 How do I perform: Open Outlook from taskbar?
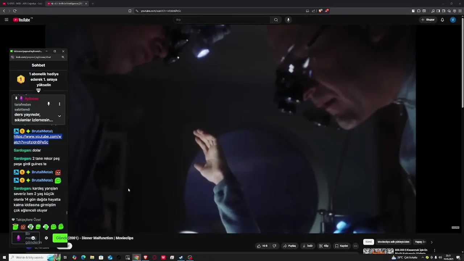coord(110,257)
